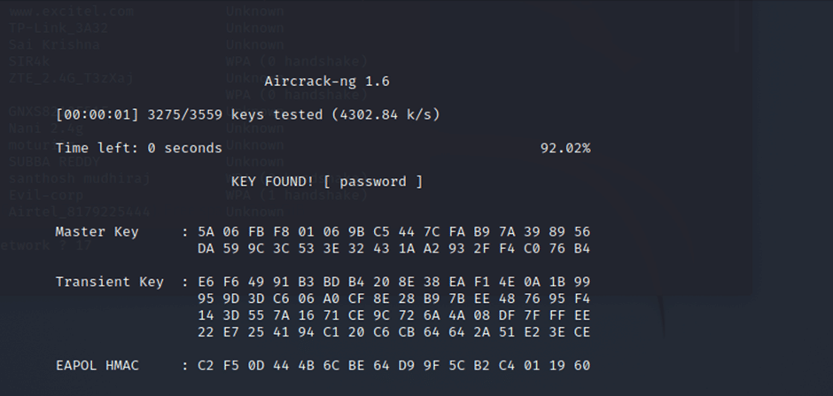
Task: Click the Transient Key label
Action: pyautogui.click(x=109, y=282)
